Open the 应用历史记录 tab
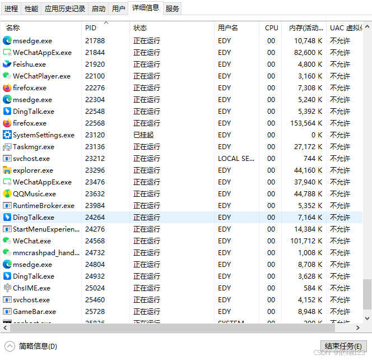The width and height of the screenshot is (372, 360). (65, 9)
